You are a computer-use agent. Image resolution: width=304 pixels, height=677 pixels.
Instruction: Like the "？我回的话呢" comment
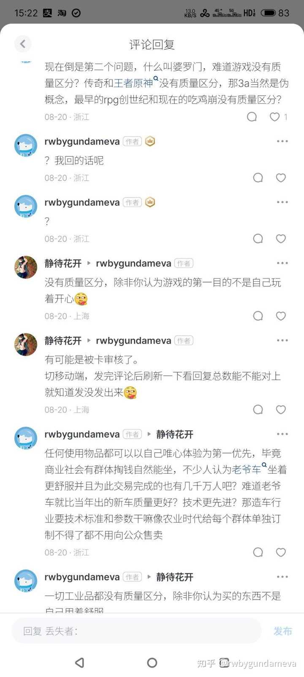click(281, 178)
